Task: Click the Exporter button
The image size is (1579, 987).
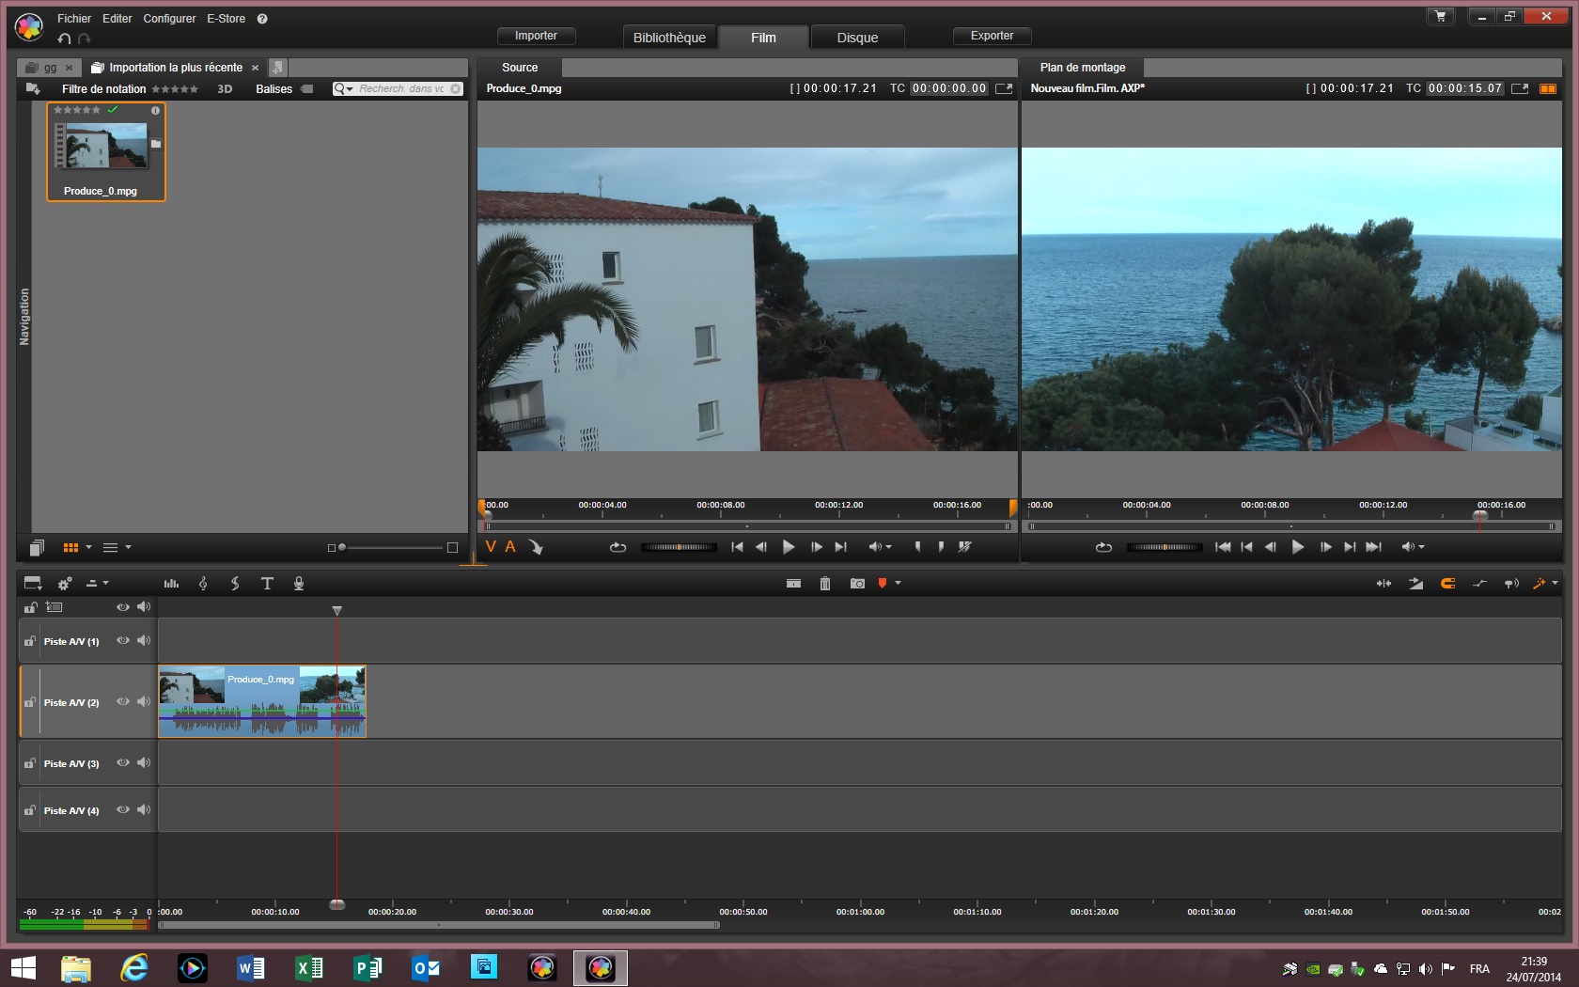Action: click(x=992, y=36)
